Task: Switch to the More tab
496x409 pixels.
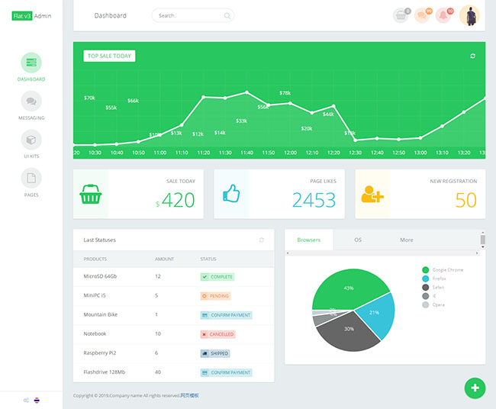Action: click(406, 240)
